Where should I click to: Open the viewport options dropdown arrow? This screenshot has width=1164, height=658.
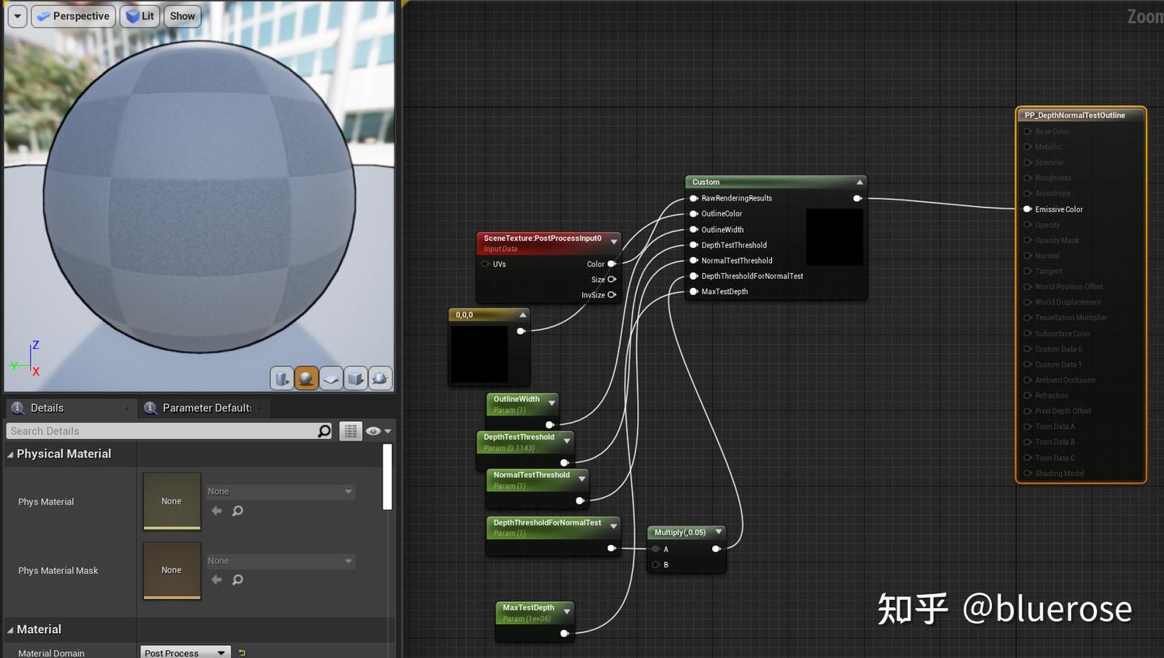tap(17, 15)
